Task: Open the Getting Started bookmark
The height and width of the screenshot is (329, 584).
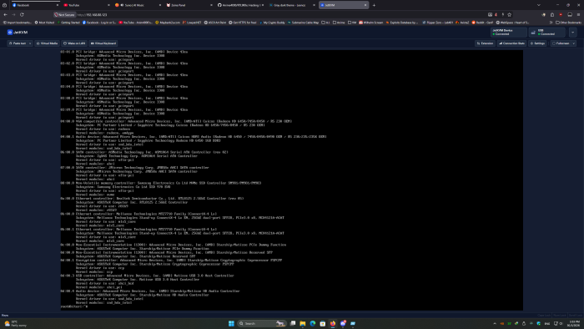Action: click(68, 23)
